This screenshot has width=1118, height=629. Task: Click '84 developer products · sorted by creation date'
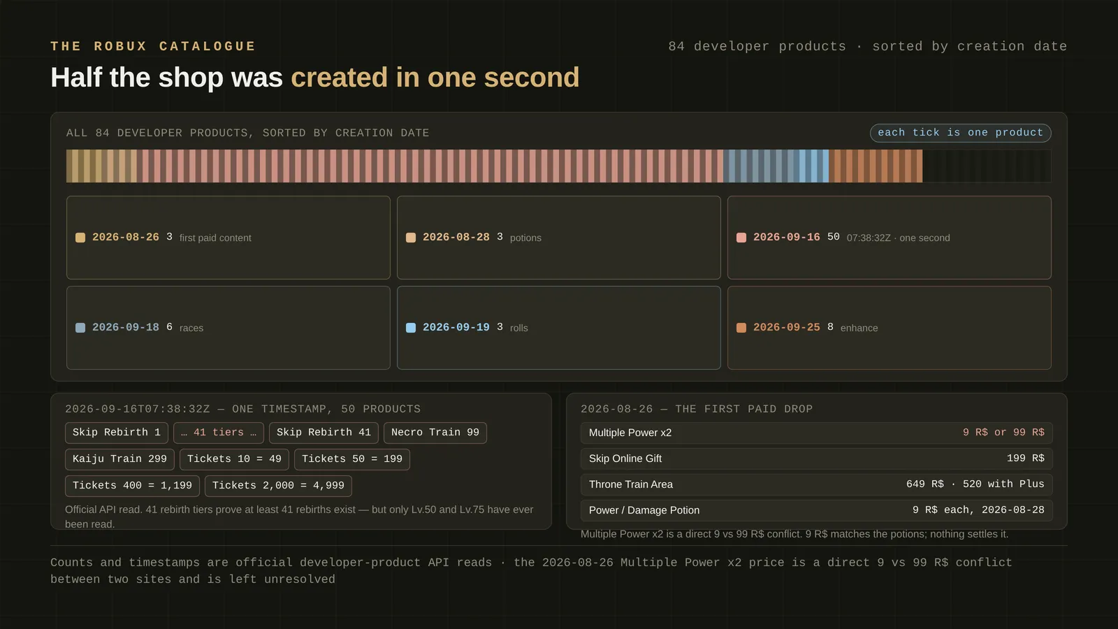[868, 46]
